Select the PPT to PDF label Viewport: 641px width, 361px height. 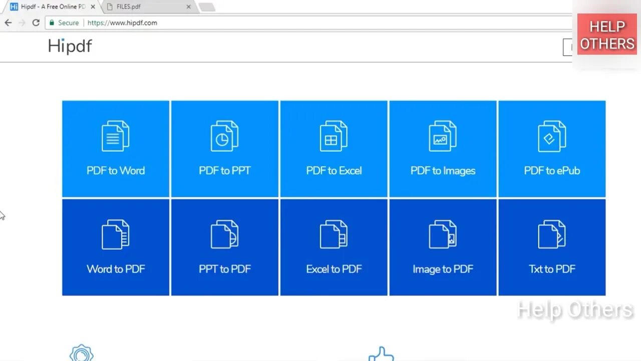224,269
